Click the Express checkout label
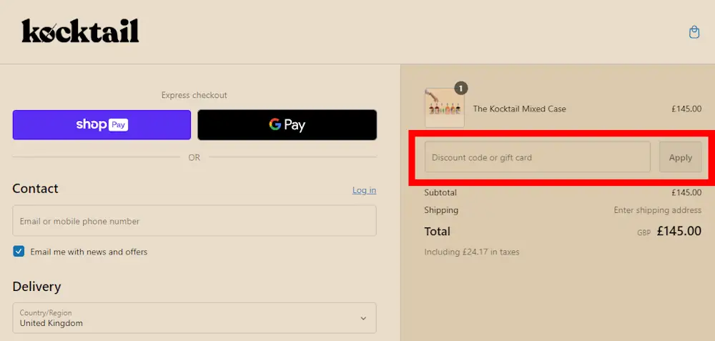The width and height of the screenshot is (715, 341). click(194, 95)
